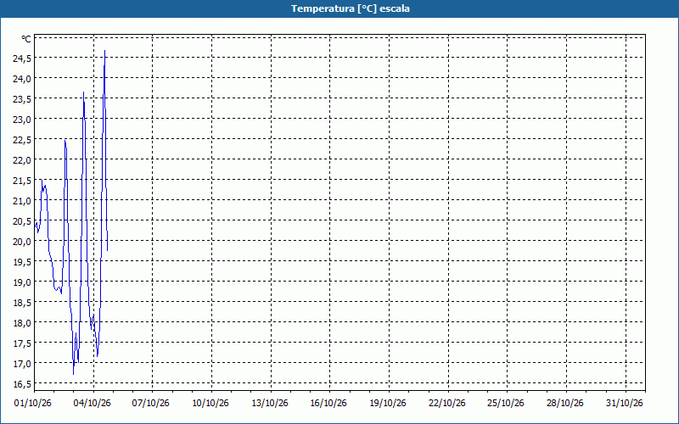The height and width of the screenshot is (424, 679).
Task: Click the 28/10/26 date label
Action: 565,404
